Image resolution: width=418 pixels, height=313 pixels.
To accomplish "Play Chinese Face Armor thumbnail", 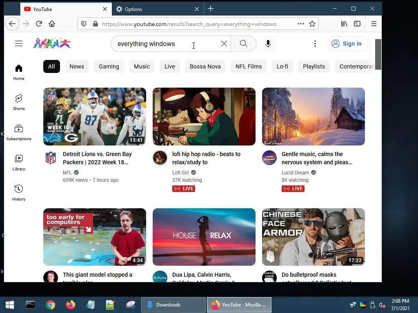I will coord(313,237).
